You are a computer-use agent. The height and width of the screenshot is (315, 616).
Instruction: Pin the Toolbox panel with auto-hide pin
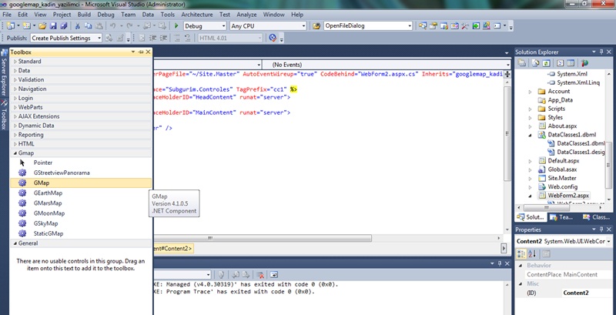141,52
